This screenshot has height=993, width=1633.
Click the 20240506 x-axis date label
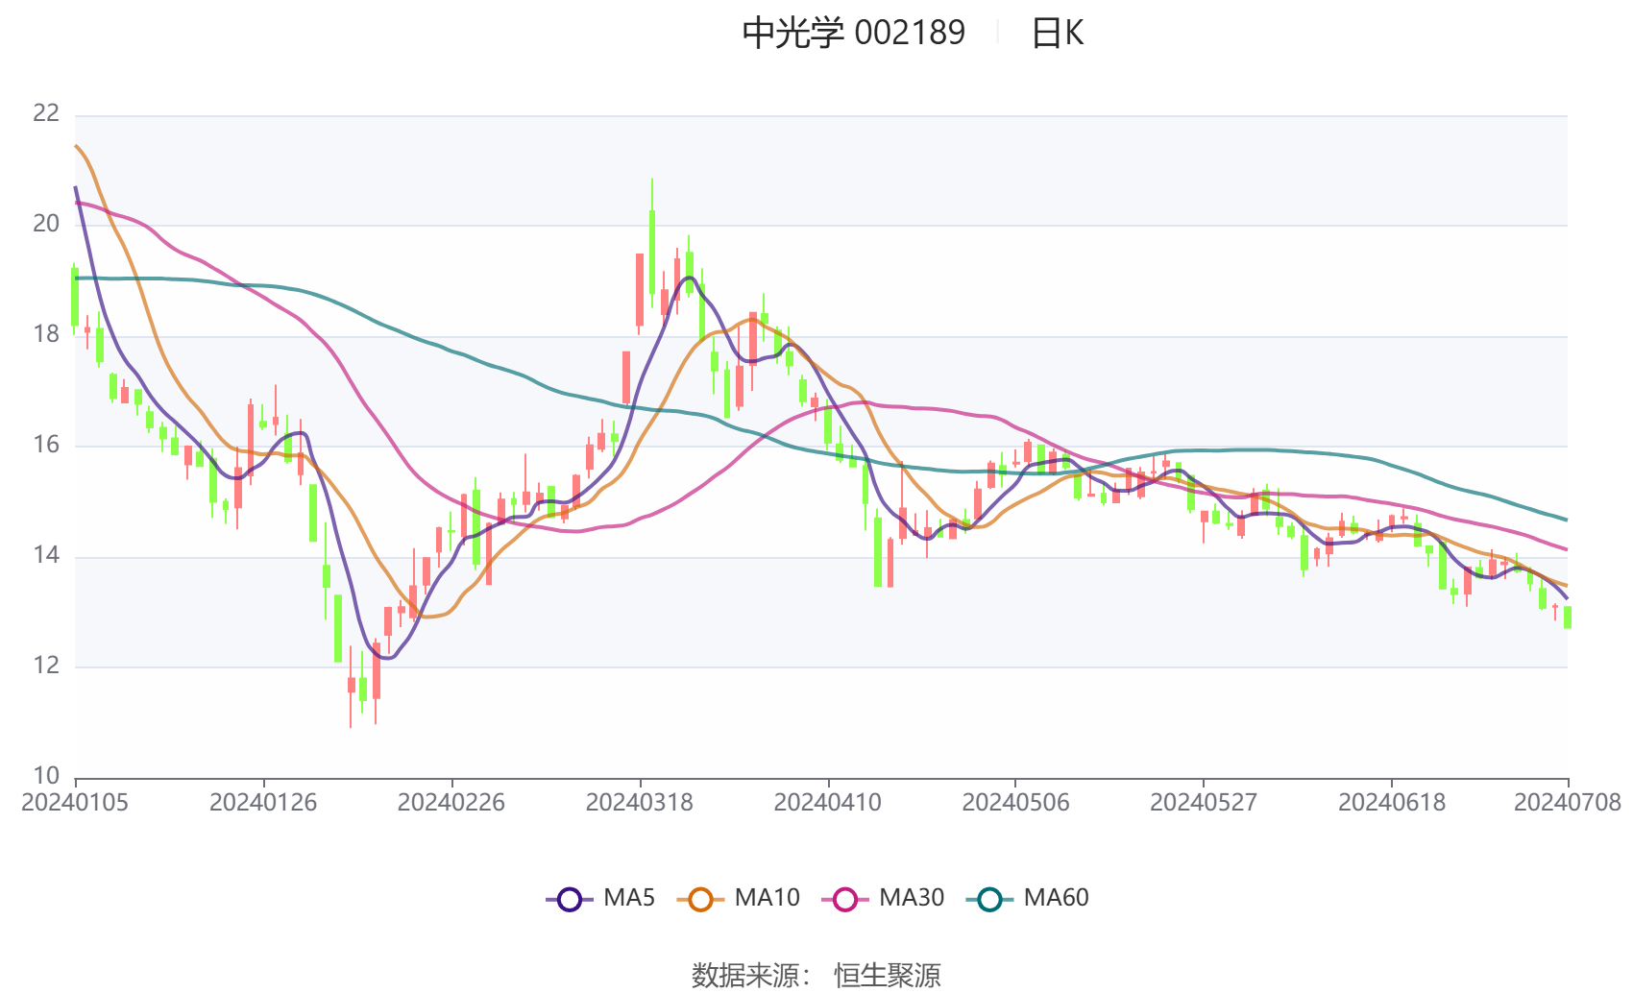[1015, 803]
